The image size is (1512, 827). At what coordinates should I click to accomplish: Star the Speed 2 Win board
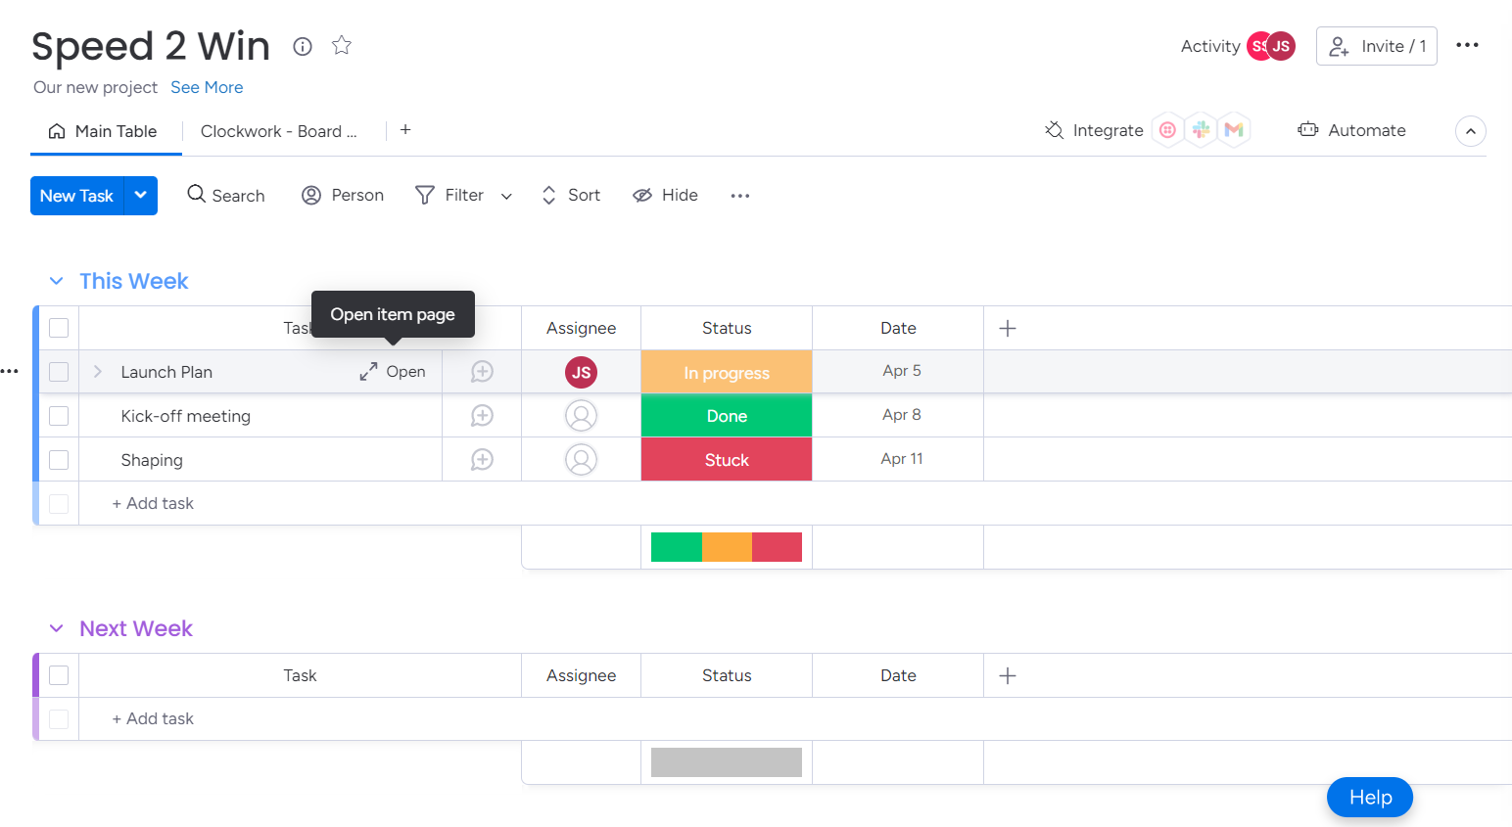(x=341, y=45)
